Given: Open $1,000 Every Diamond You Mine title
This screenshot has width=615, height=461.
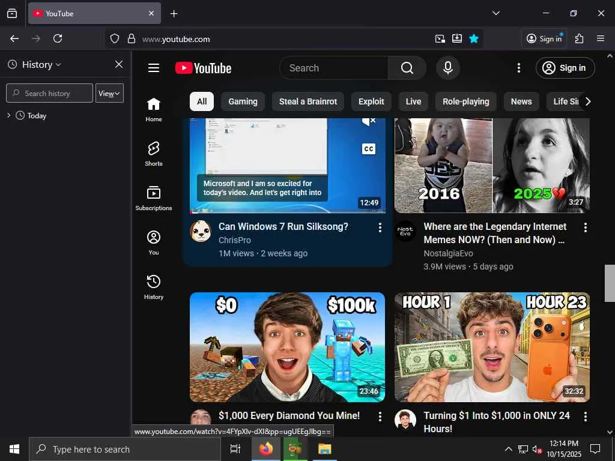Looking at the screenshot, I should tap(289, 415).
